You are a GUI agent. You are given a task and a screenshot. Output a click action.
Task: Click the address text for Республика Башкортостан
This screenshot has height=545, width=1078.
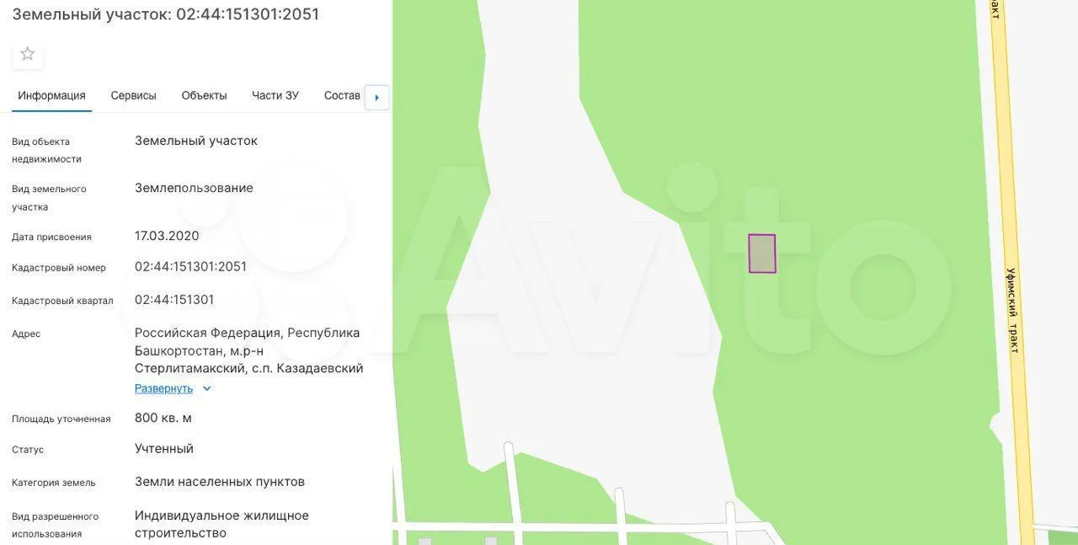point(248,350)
